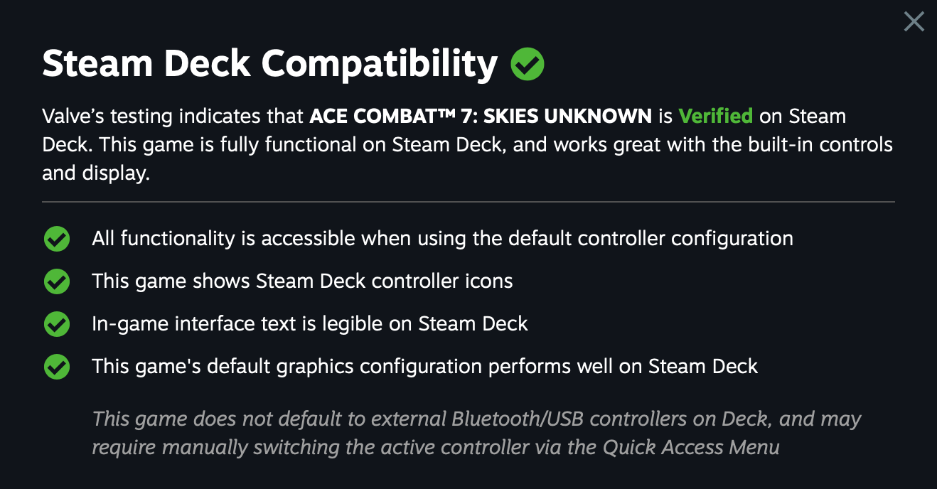Click the checkmark icon for legible interface text

(x=57, y=324)
